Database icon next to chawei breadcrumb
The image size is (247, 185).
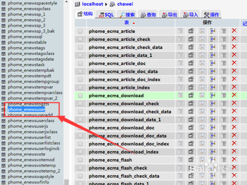click(112, 4)
